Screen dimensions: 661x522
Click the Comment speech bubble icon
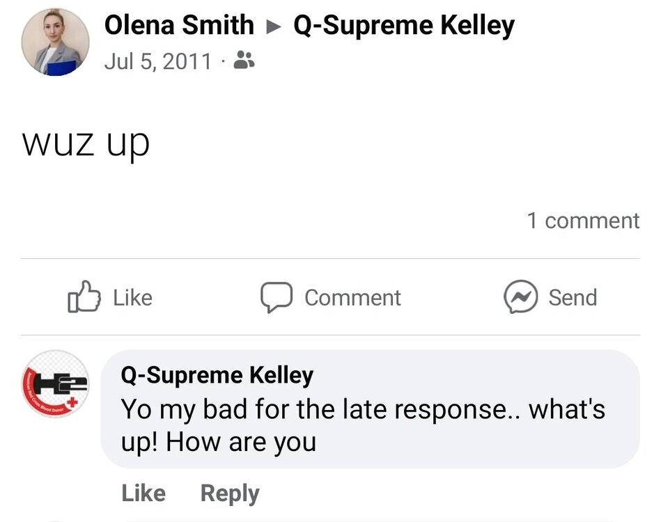276,297
